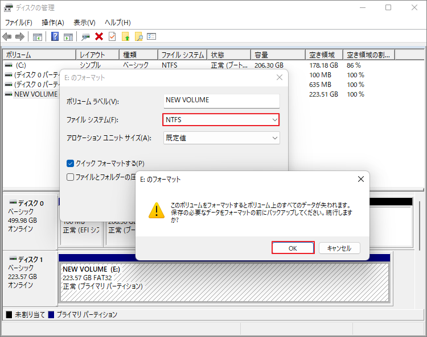Viewport: 427px width, 337px height.
Task: Select the NEW VOLUME (E:) partition block
Action: (x=225, y=282)
